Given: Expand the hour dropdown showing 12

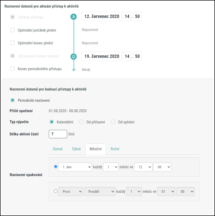Looking at the screenshot, I should [143, 167].
